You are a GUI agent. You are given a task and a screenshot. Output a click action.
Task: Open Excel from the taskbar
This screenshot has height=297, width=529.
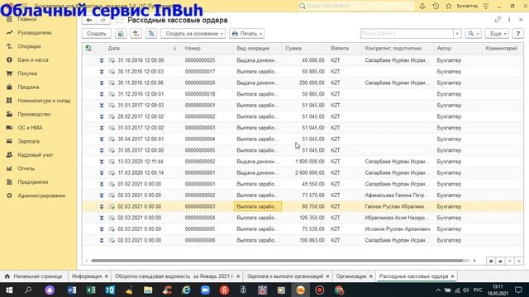91,290
